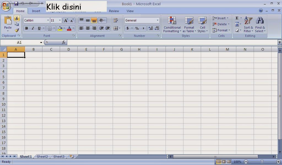Pick the yellow Fill Color swatch
282x165 pixels.
click(x=60, y=28)
